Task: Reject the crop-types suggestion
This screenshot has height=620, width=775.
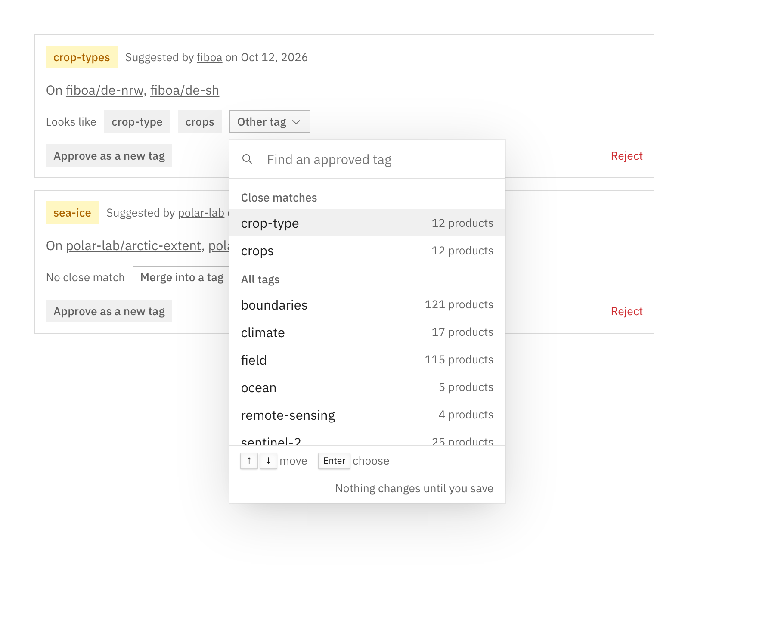Action: 626,156
